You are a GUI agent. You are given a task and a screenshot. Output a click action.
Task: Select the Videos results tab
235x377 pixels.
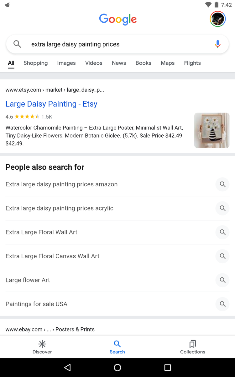coord(94,63)
